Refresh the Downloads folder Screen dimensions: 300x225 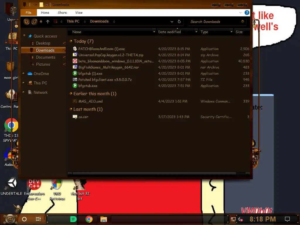point(179,21)
